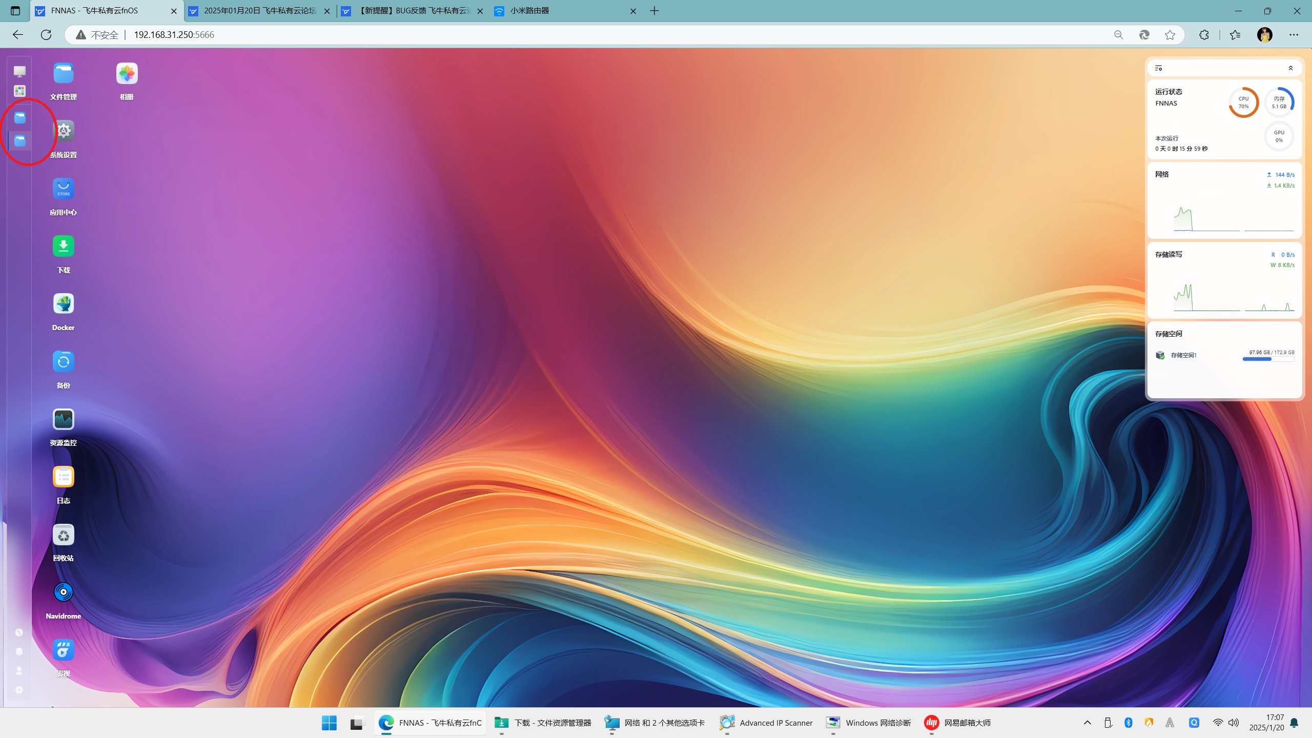1312x738 pixels.
Task: Open notifications bell in fnOS dock
Action: tap(19, 651)
